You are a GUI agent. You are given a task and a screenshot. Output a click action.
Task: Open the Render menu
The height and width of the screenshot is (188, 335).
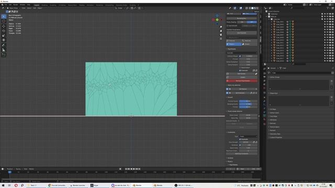coord(16,5)
